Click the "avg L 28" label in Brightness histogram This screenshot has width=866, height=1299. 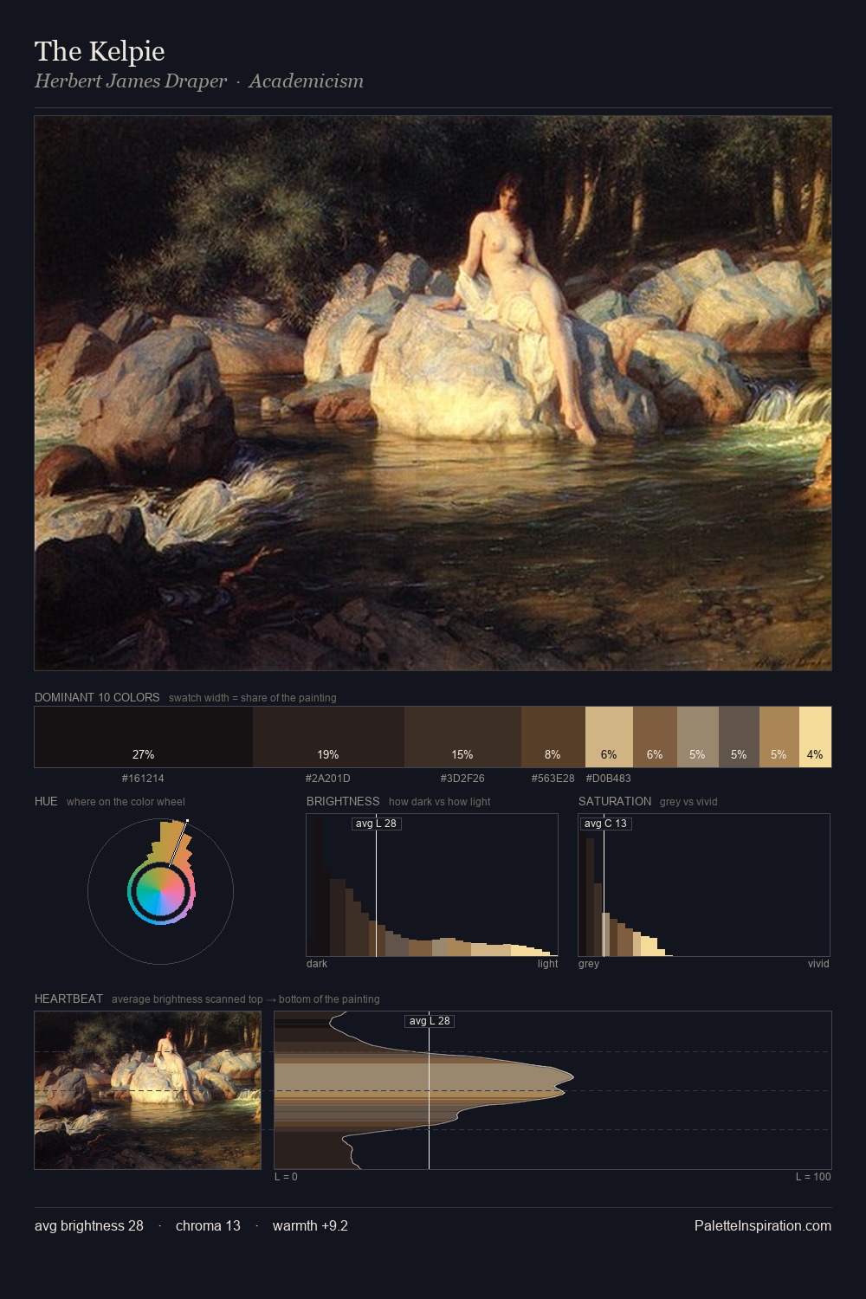pyautogui.click(x=377, y=824)
